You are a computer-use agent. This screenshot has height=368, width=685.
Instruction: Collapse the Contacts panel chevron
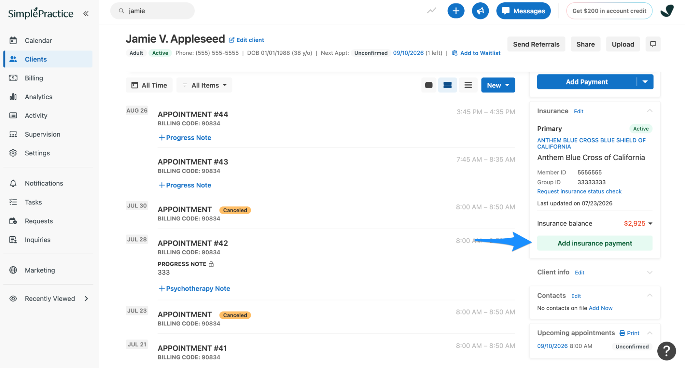pyautogui.click(x=649, y=295)
